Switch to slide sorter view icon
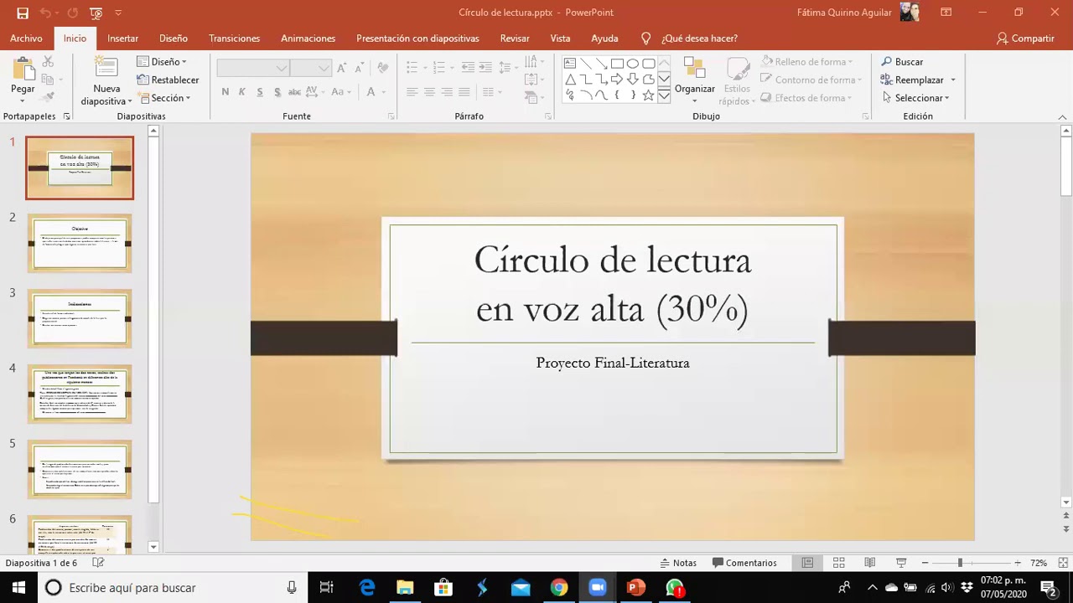Image resolution: width=1073 pixels, height=603 pixels. click(838, 563)
